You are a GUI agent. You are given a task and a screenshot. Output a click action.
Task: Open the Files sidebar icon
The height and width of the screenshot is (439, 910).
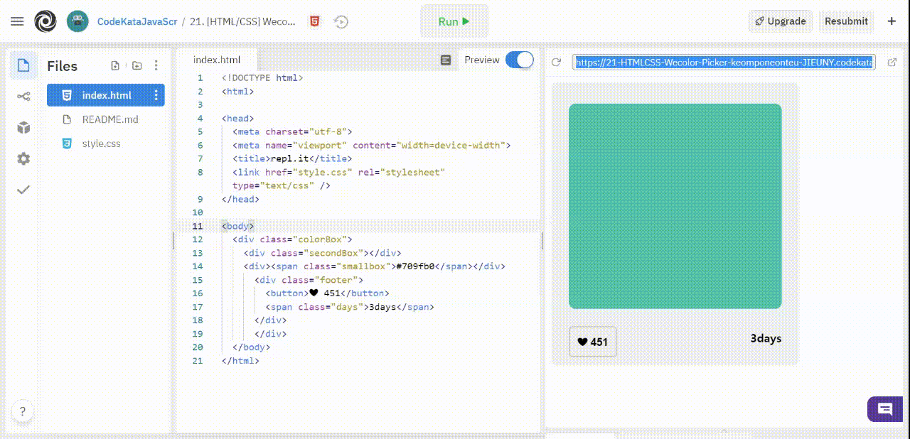coord(23,65)
